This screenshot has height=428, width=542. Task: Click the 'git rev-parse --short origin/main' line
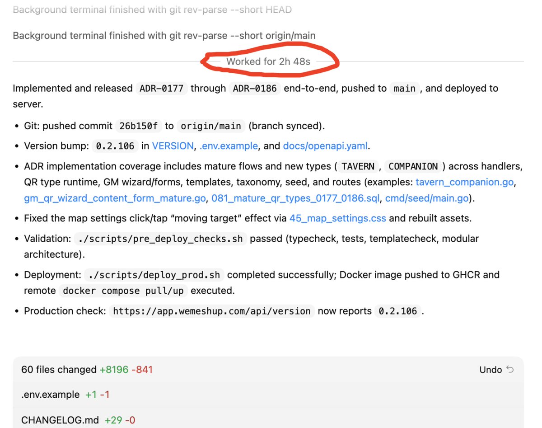pyautogui.click(x=164, y=35)
